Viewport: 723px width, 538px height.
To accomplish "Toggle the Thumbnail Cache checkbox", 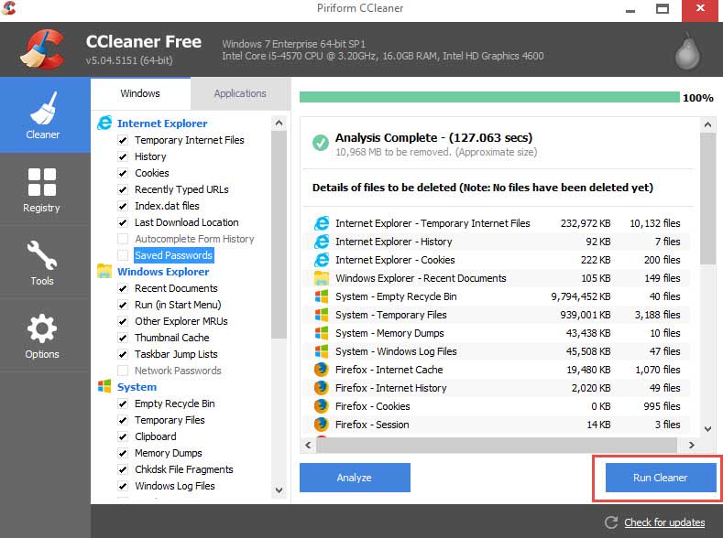I will point(123,338).
